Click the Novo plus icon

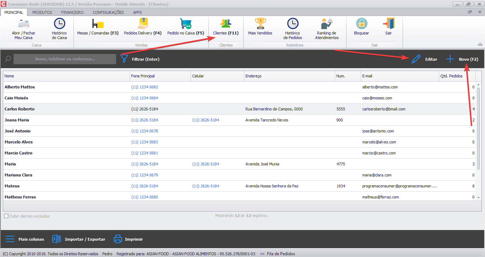tap(450, 59)
